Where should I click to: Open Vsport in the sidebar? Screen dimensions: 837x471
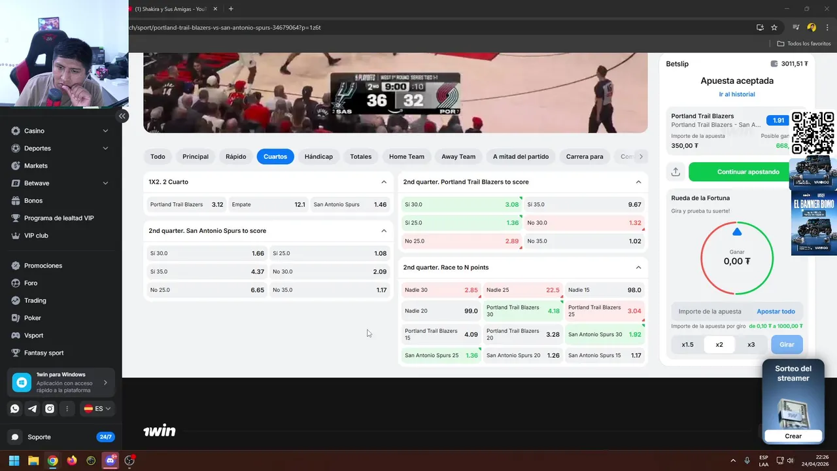33,336
